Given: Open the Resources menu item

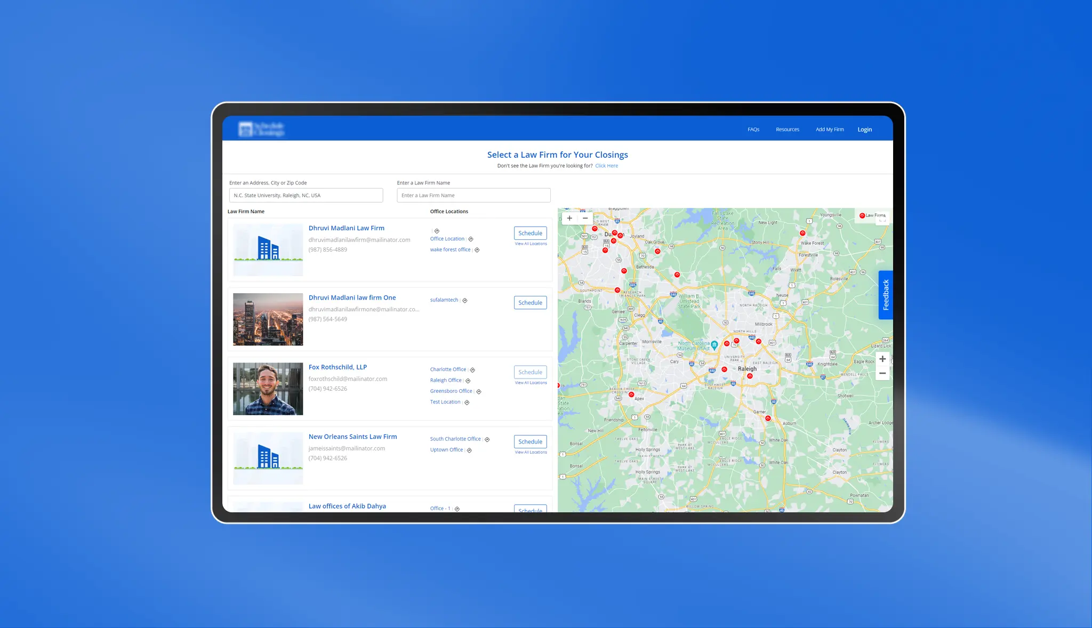Looking at the screenshot, I should click(788, 130).
